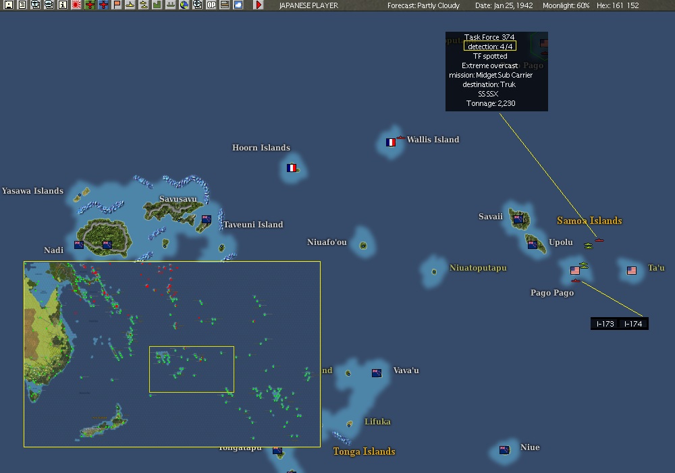Image resolution: width=675 pixels, height=473 pixels.
Task: Open the ship list icon
Action: click(49, 5)
